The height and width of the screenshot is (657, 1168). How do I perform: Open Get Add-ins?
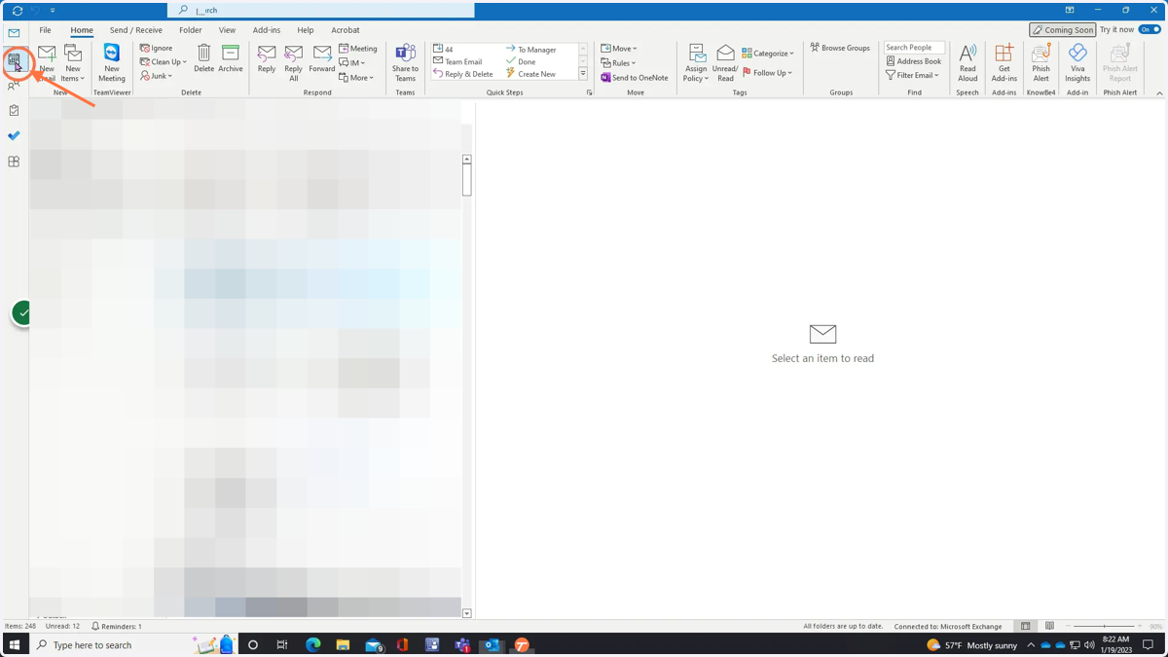[x=1004, y=63]
